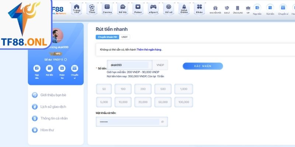Select the 100,000 amount preset
The width and height of the screenshot is (295, 147).
(184, 102)
